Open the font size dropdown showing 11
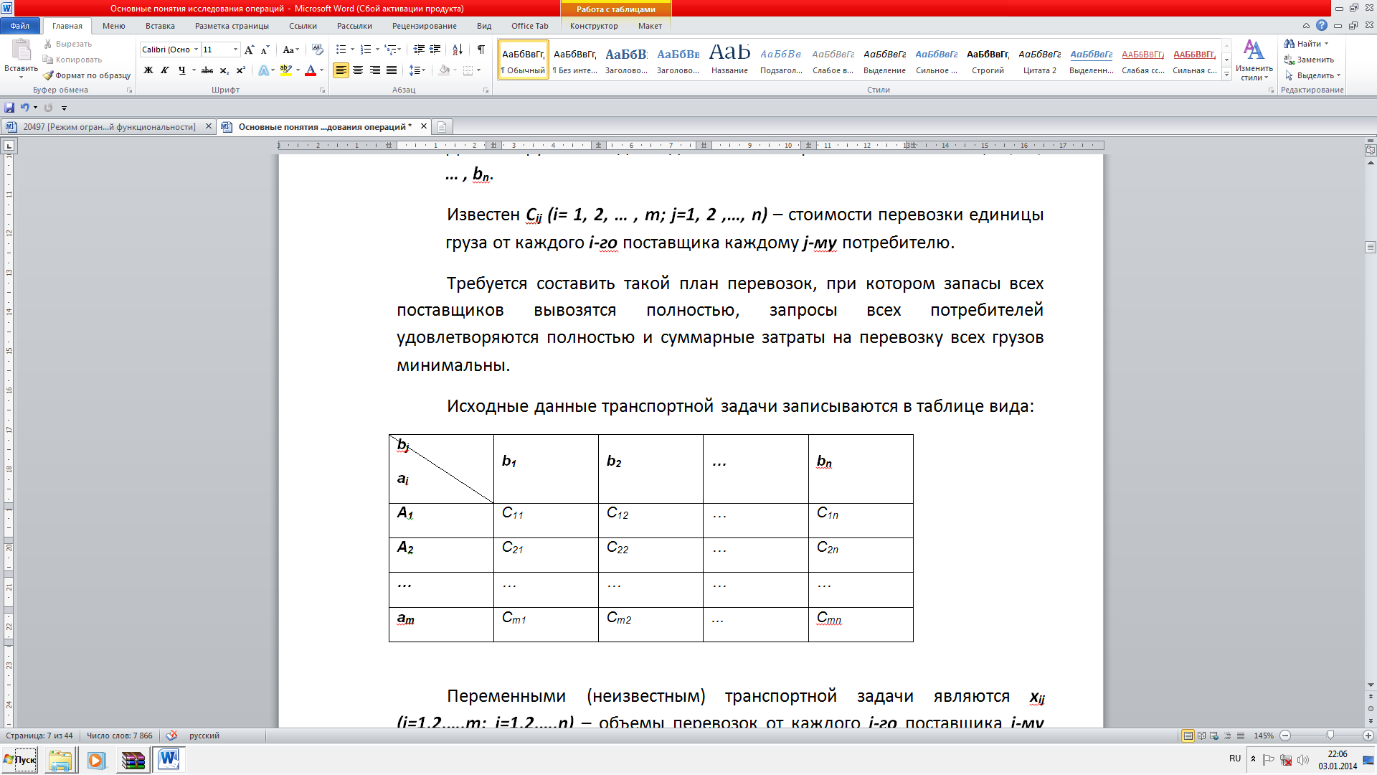This screenshot has width=1377, height=775. [x=235, y=50]
